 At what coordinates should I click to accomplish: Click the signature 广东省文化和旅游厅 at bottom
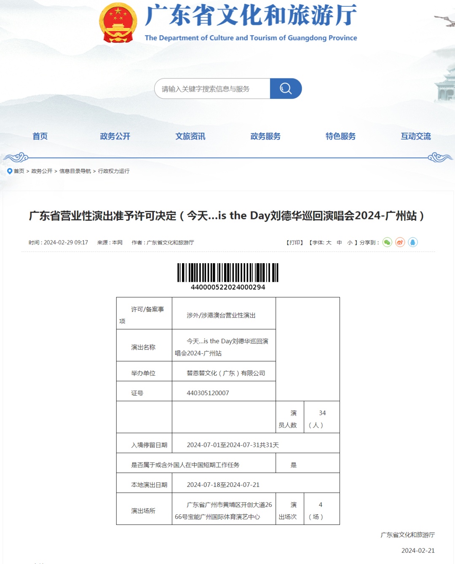[x=408, y=535]
